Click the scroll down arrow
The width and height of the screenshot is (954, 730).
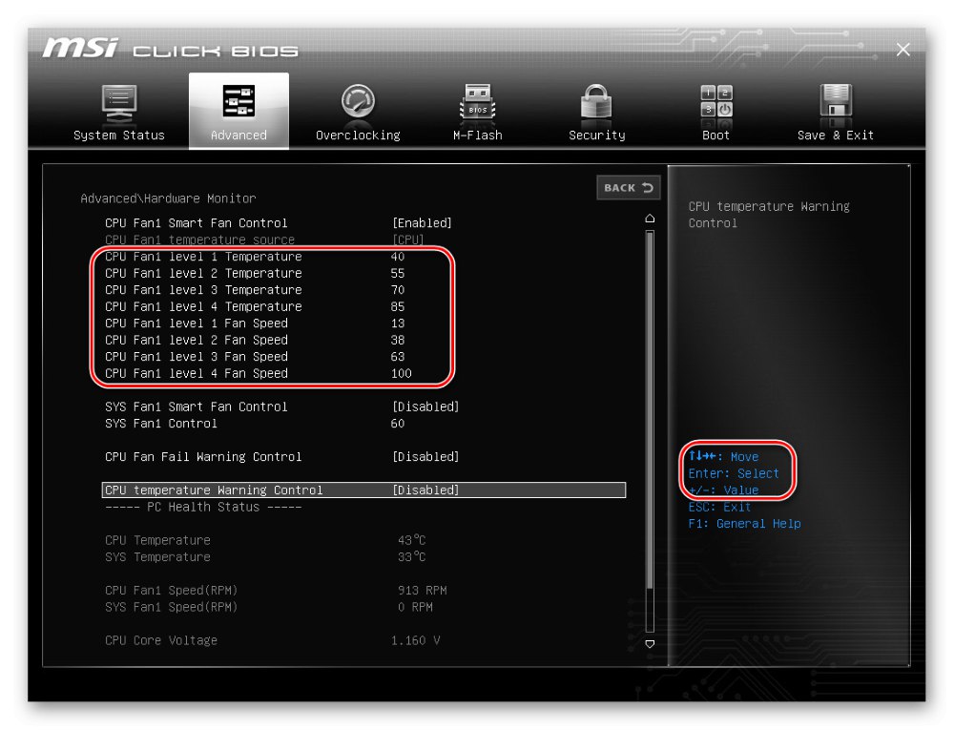point(650,643)
